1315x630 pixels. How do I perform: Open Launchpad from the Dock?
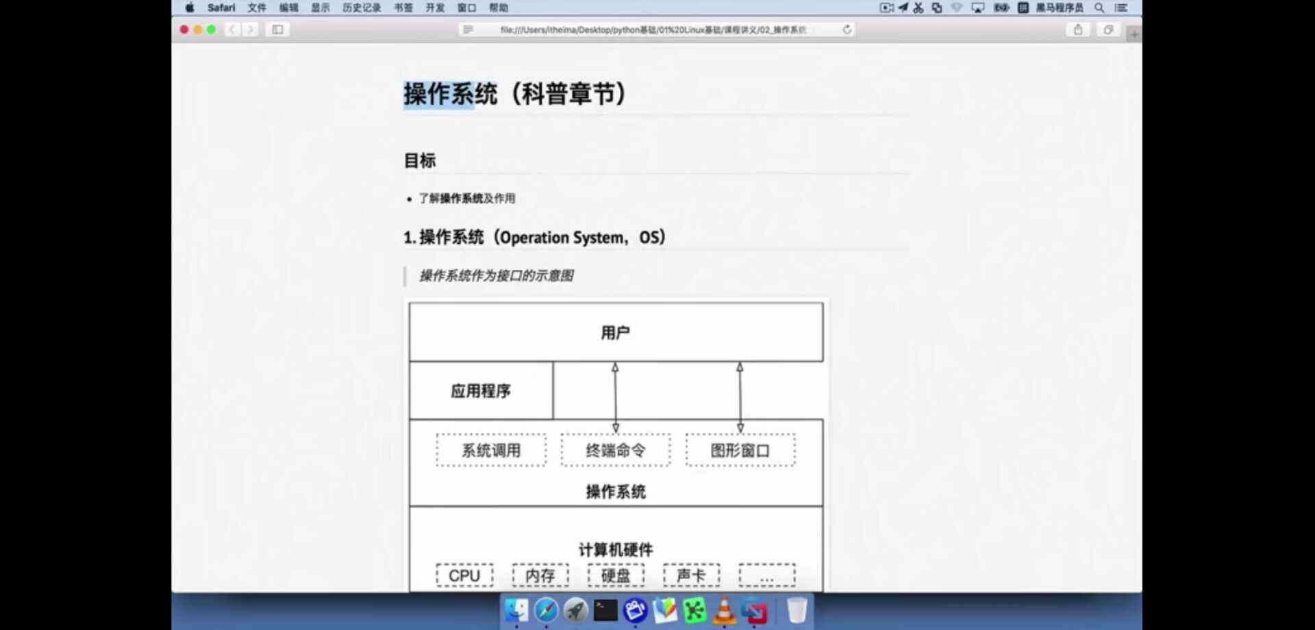tap(575, 611)
